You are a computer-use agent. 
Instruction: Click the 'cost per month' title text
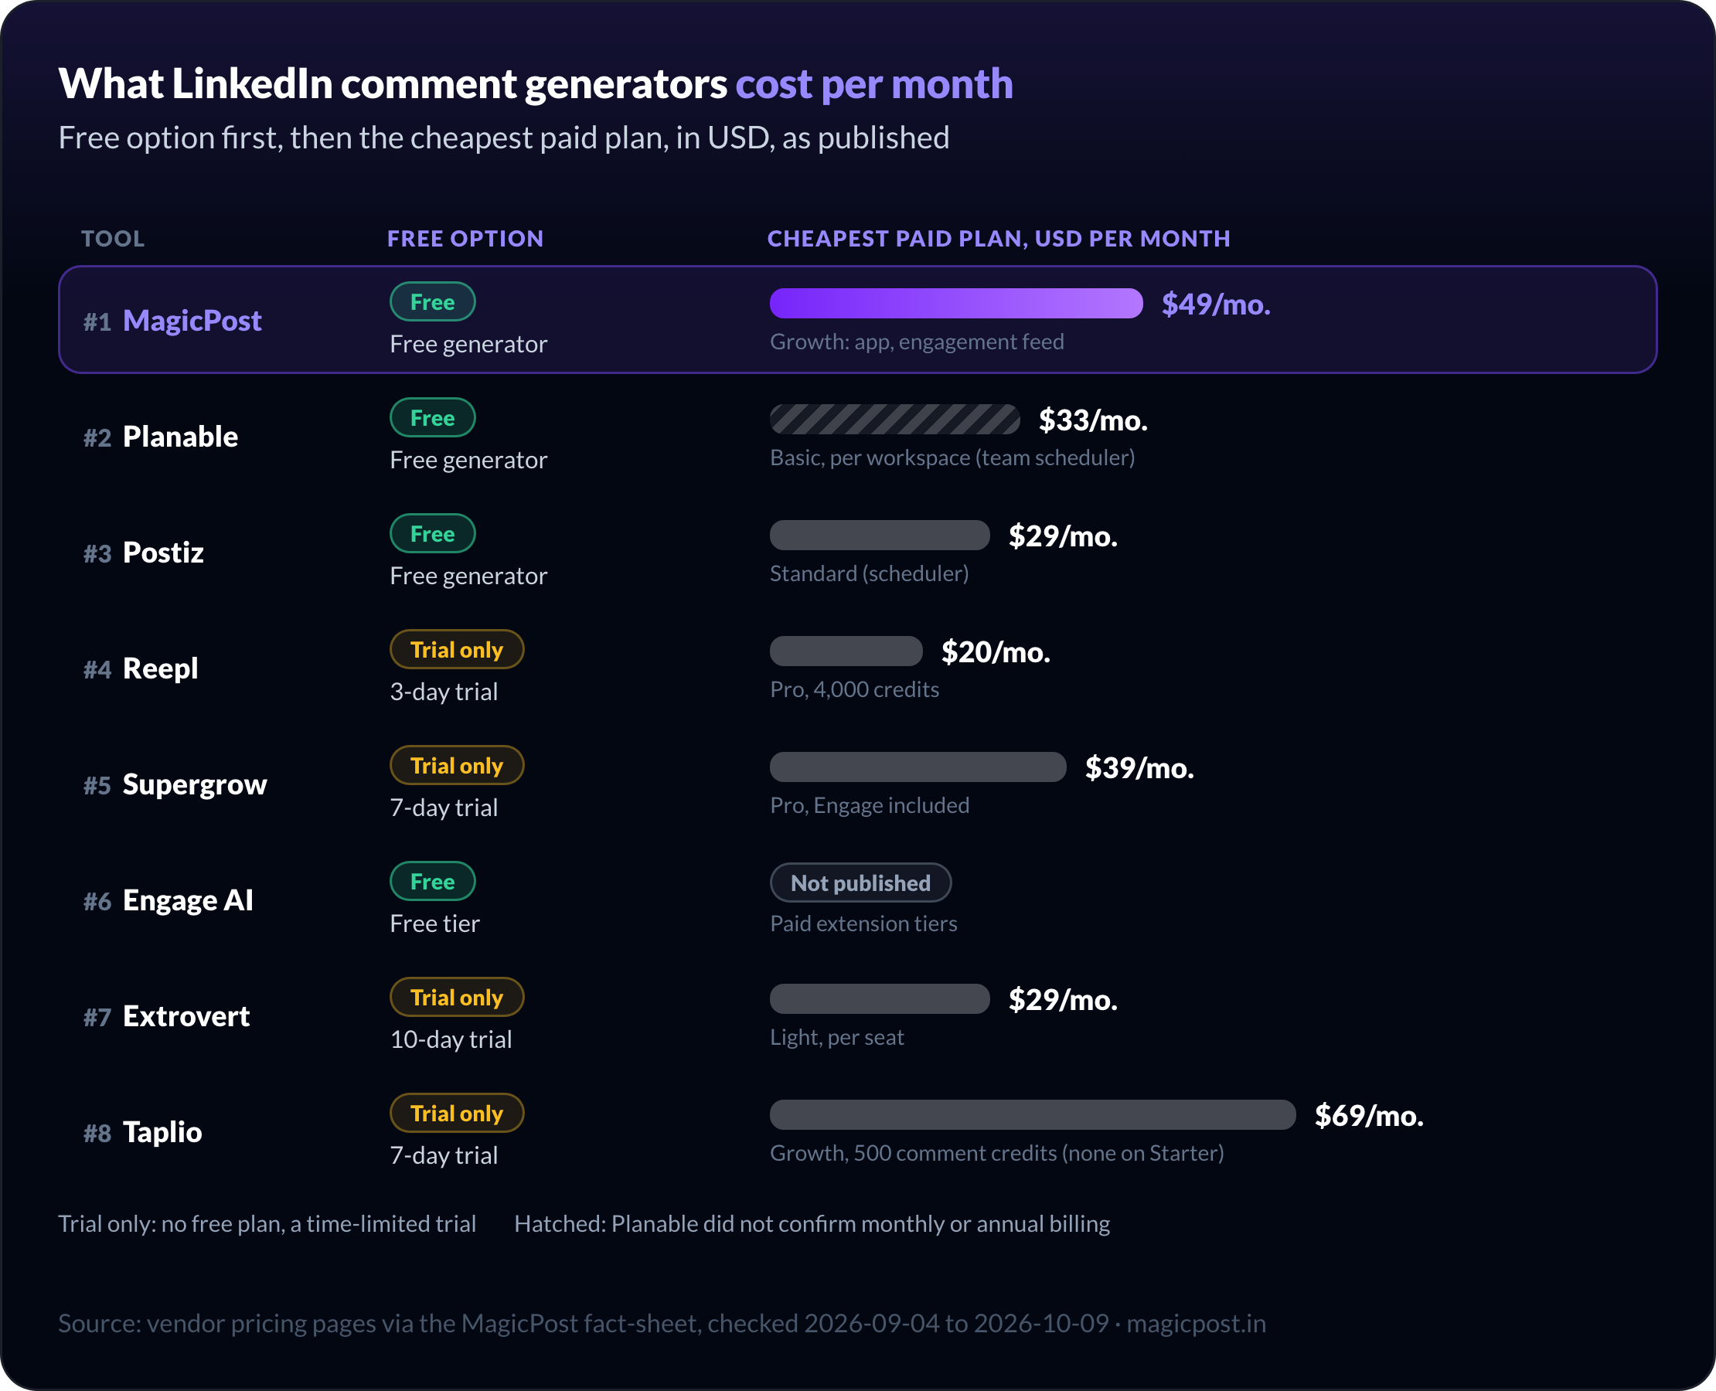point(874,84)
